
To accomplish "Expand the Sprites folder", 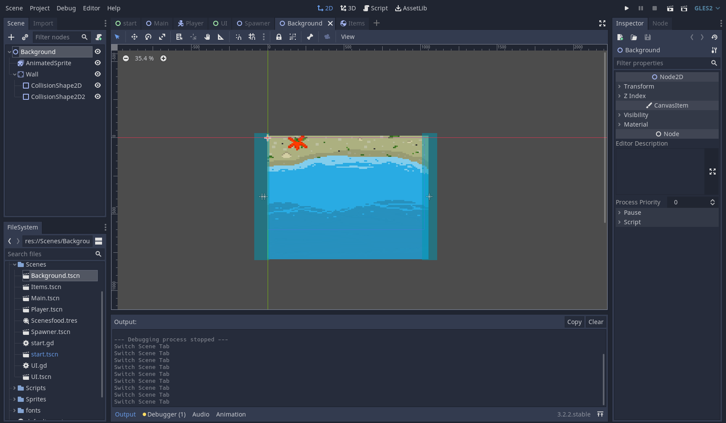I will pyautogui.click(x=14, y=399).
